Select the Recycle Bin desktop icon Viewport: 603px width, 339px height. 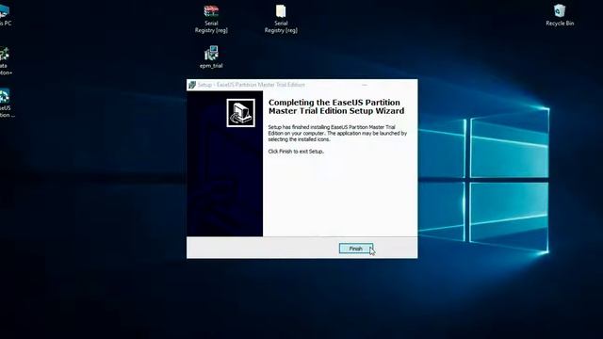[560, 15]
